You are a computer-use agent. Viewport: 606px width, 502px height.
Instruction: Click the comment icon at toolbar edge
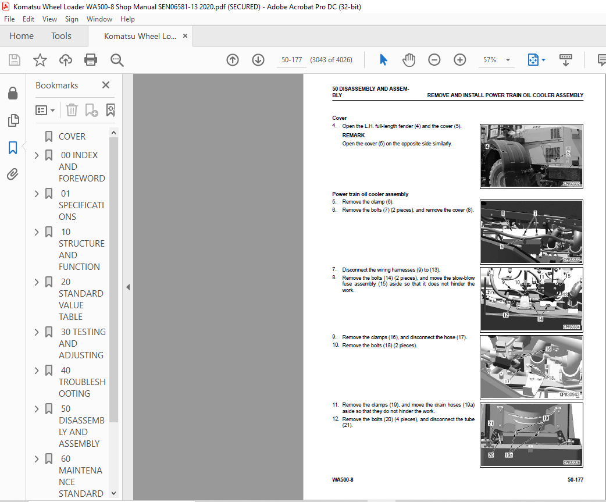tap(601, 60)
